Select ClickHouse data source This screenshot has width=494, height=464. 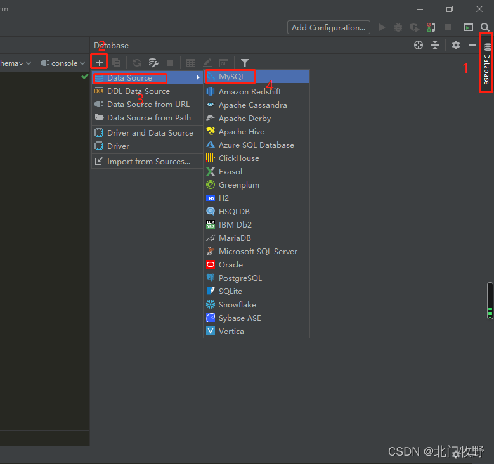click(256, 158)
